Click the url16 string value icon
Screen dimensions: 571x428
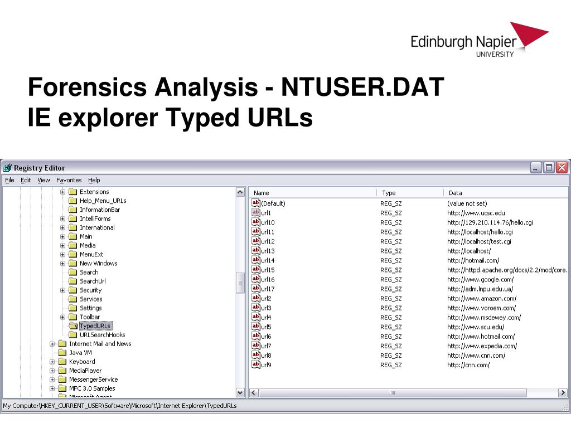pyautogui.click(x=256, y=279)
